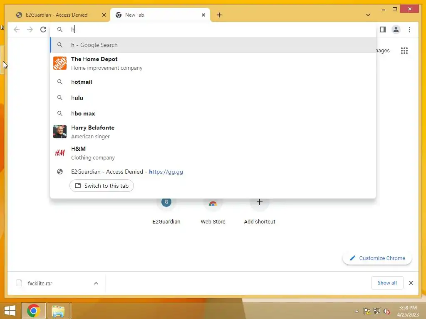Viewport: 426px width, 319px height.
Task: Choose the Harry Belafonte suggestion
Action: click(213, 132)
